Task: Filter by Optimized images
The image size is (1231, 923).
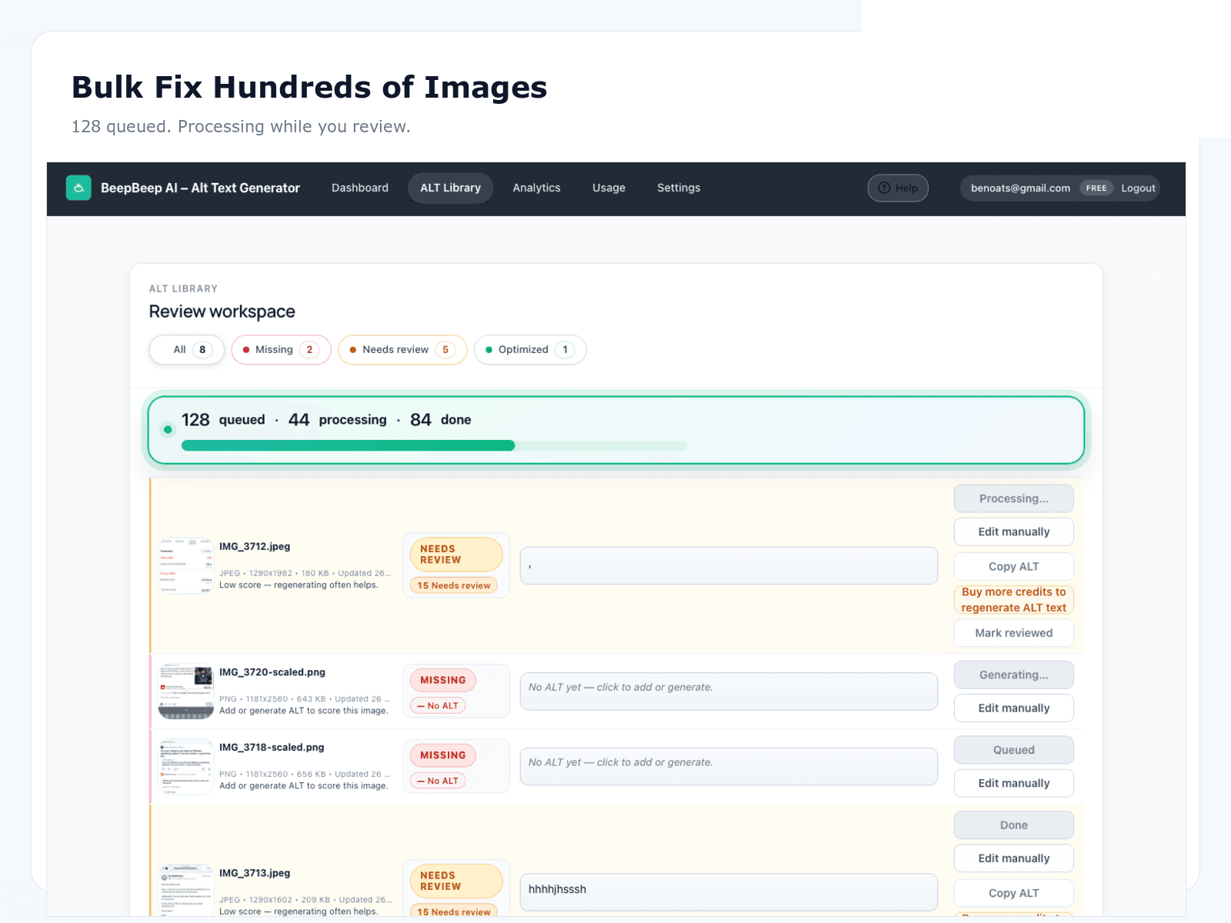Action: tap(530, 349)
